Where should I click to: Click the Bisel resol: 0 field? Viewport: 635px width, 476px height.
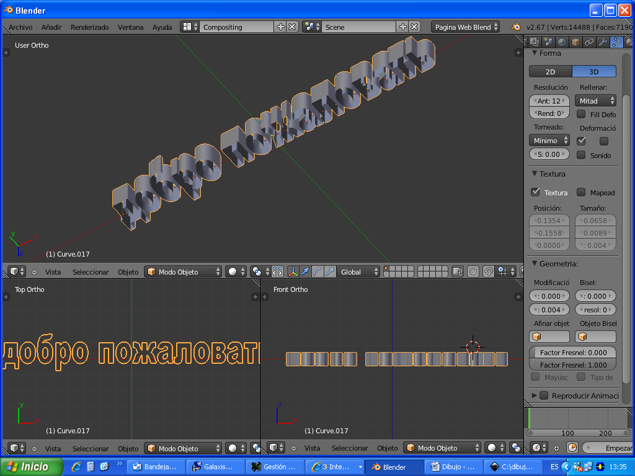click(595, 310)
